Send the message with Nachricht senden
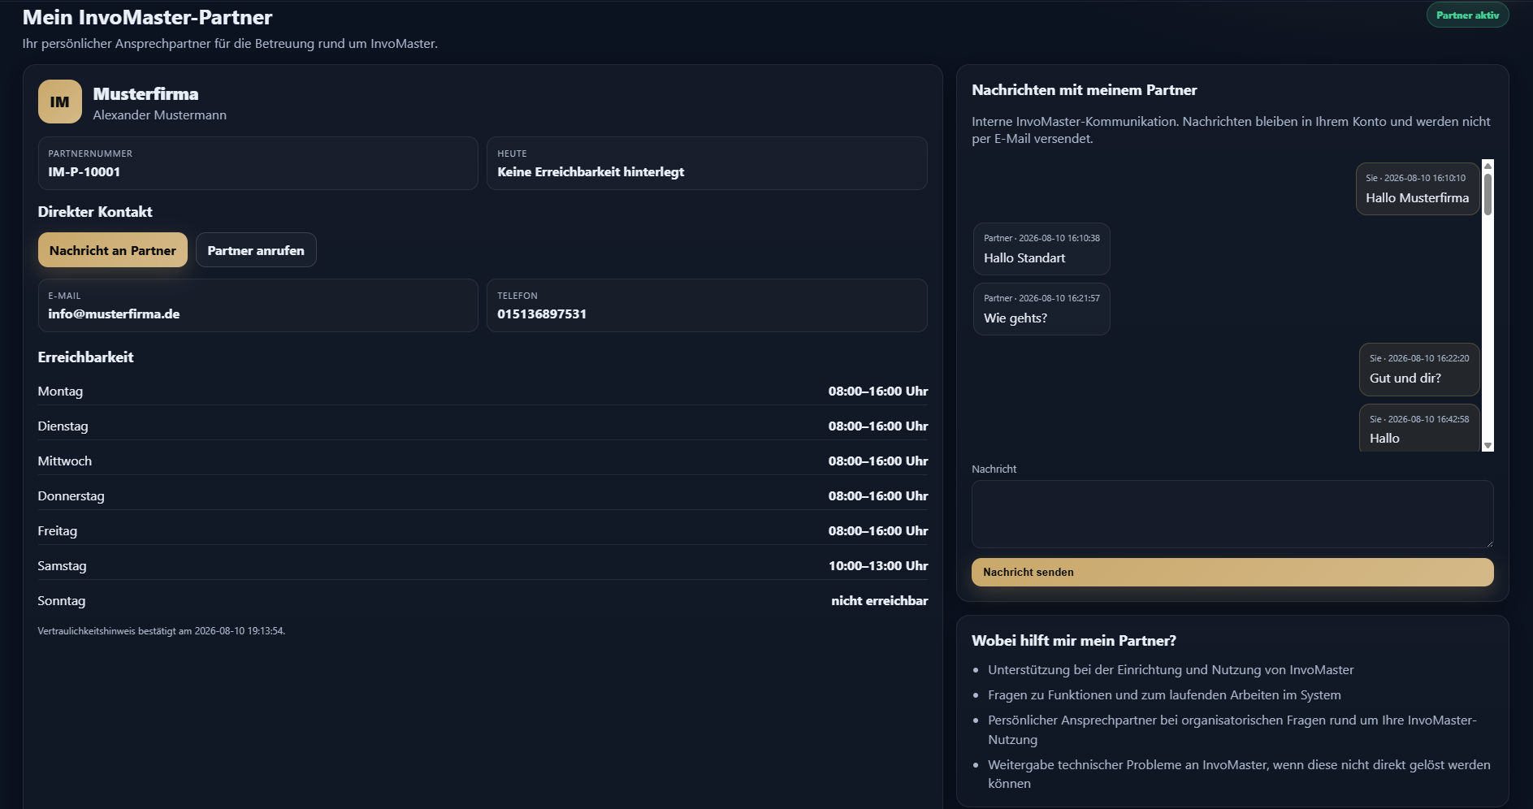This screenshot has height=809, width=1533. click(x=1232, y=572)
